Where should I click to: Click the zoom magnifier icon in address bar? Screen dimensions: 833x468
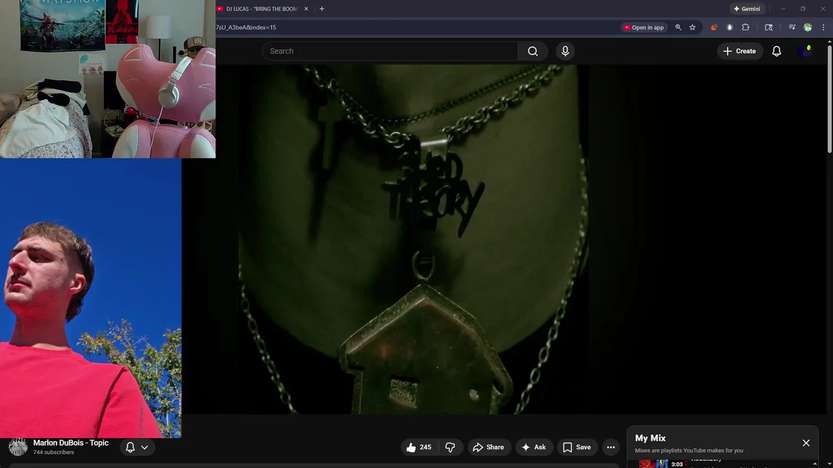point(678,27)
